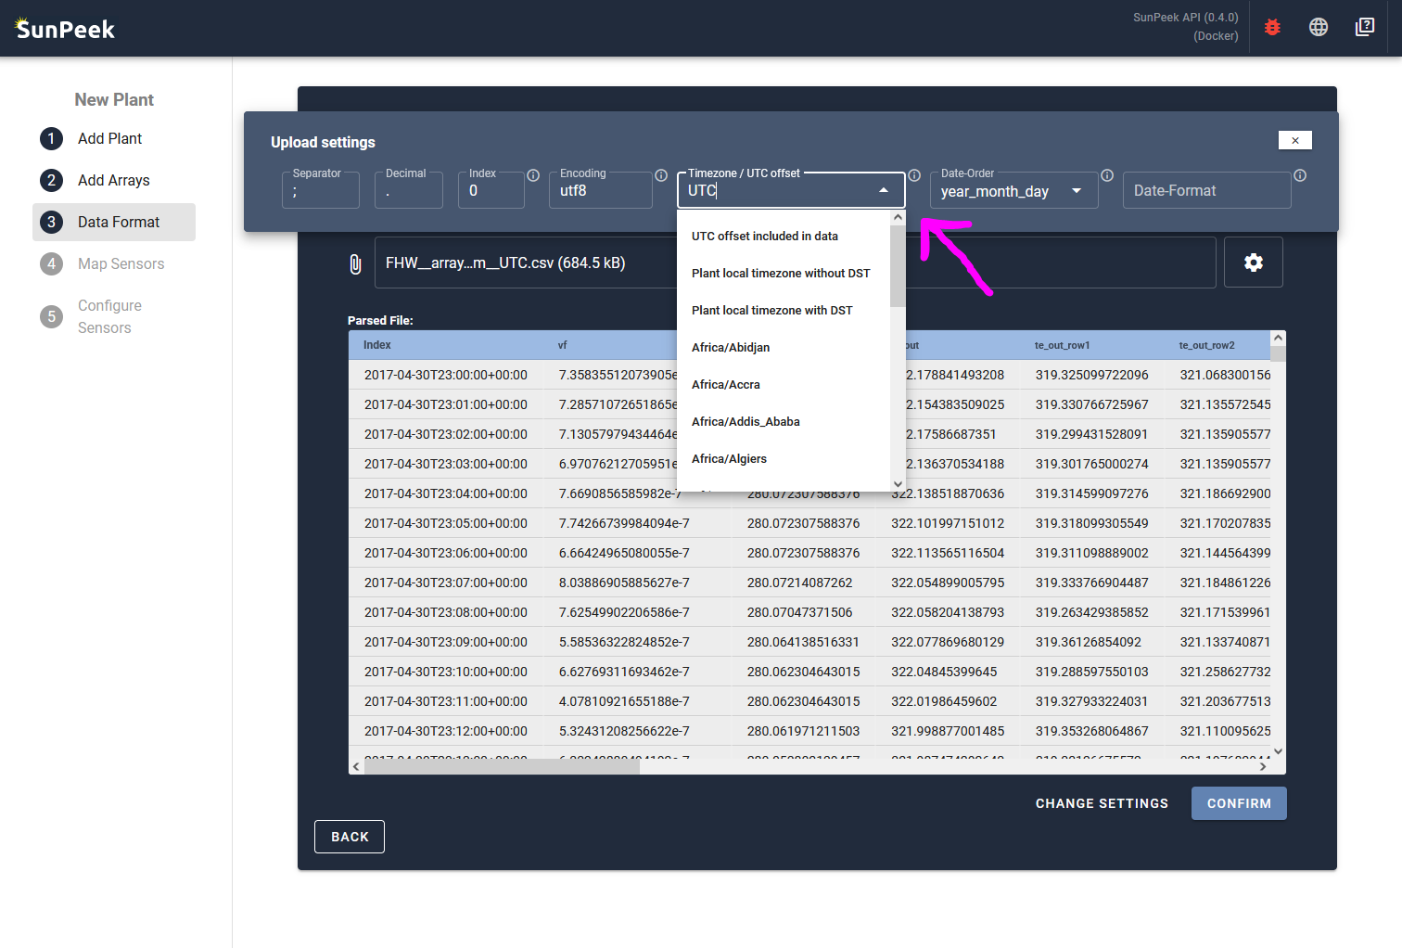
Task: Open the language globe icon
Action: click(x=1319, y=27)
